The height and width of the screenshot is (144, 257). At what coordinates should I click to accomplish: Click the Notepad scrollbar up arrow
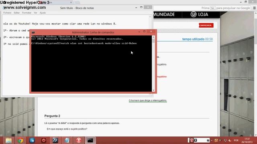tap(150, 17)
